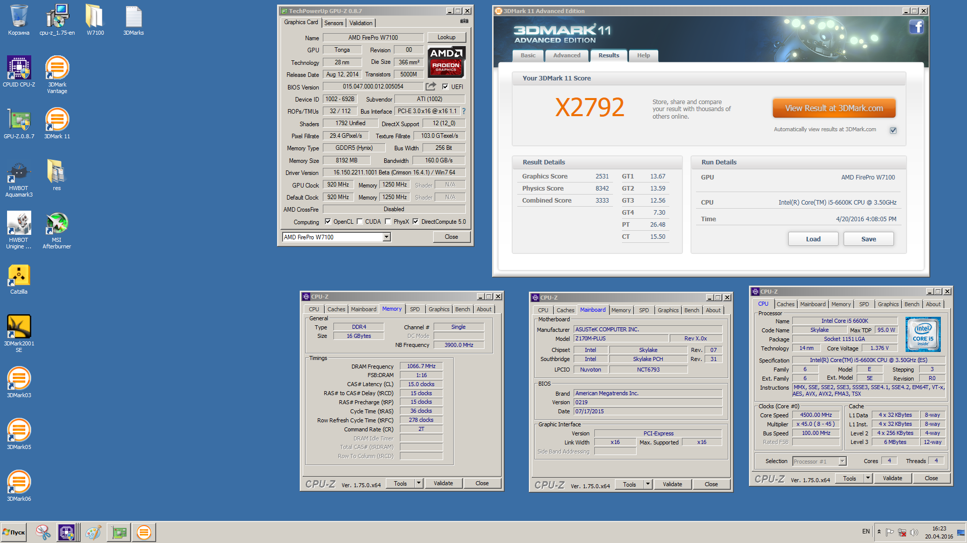Click the GPU-Z screenshot camera icon
The width and height of the screenshot is (967, 543).
pyautogui.click(x=464, y=21)
